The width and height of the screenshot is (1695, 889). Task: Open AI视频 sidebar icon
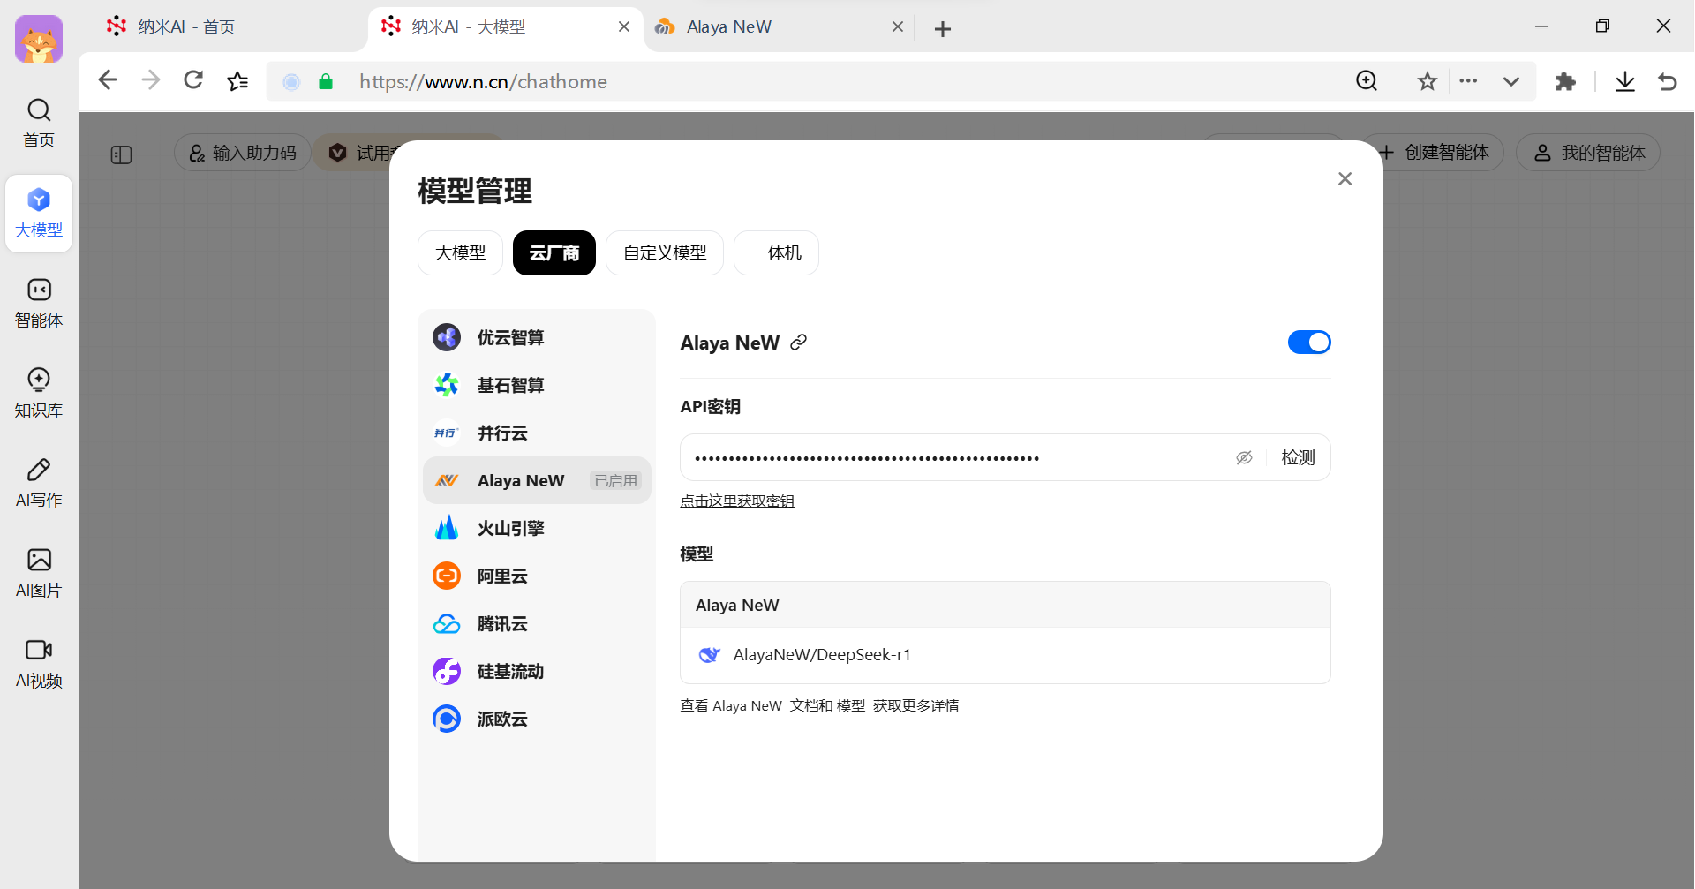pyautogui.click(x=39, y=662)
